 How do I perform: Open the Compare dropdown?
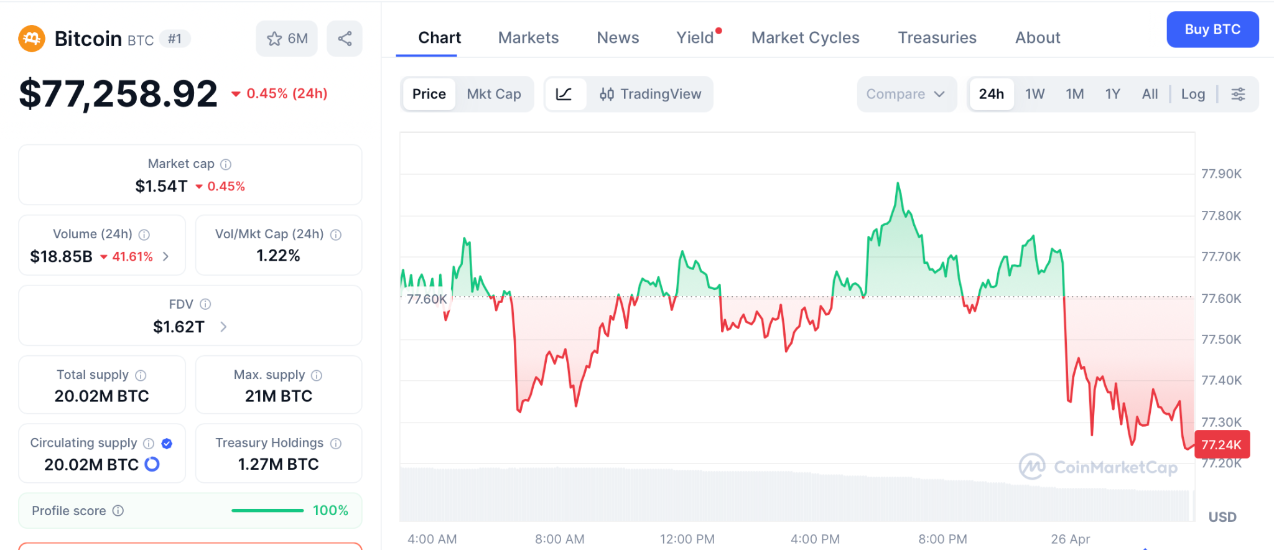tap(906, 94)
